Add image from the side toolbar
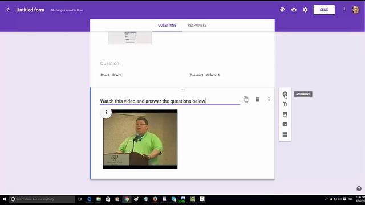 point(285,114)
